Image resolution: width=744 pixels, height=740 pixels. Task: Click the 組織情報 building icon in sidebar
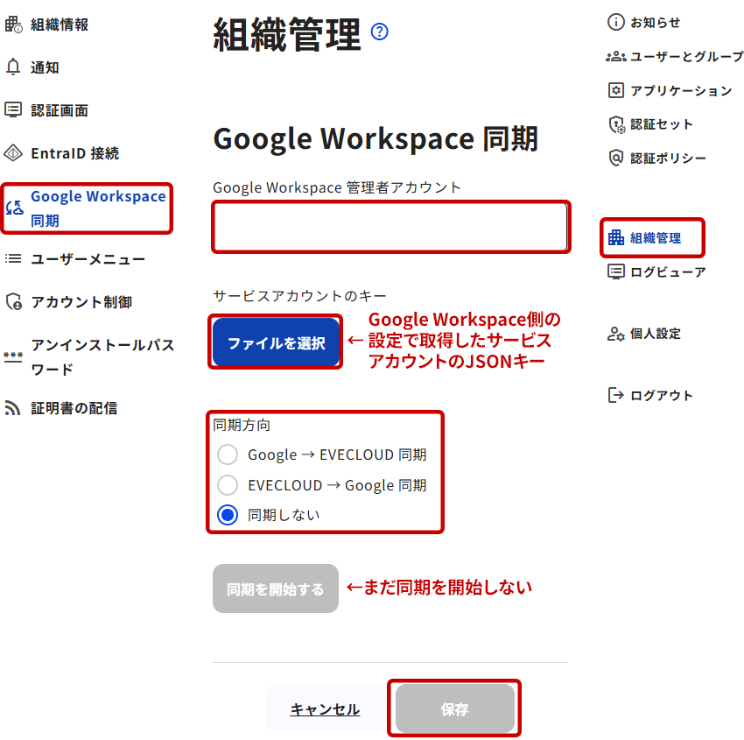(x=13, y=25)
